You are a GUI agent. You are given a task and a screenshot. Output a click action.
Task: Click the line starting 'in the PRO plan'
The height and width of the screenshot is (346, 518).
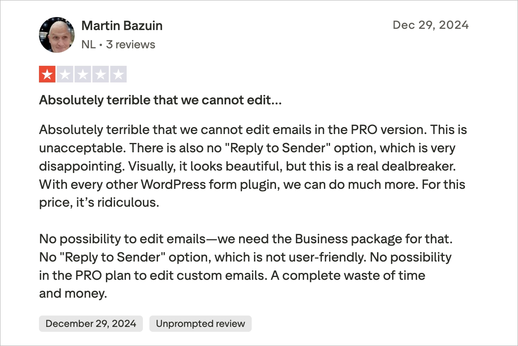[x=232, y=275]
